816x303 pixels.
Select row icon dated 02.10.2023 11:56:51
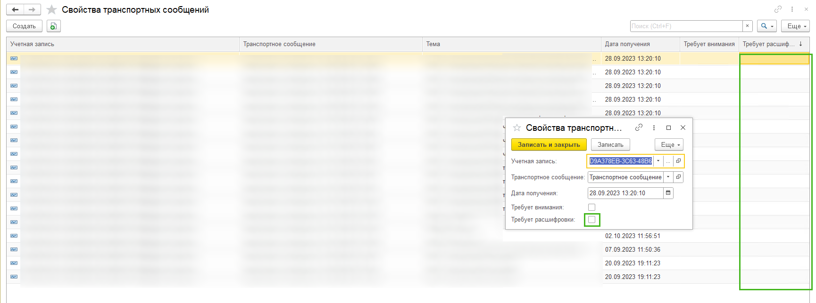[14, 236]
